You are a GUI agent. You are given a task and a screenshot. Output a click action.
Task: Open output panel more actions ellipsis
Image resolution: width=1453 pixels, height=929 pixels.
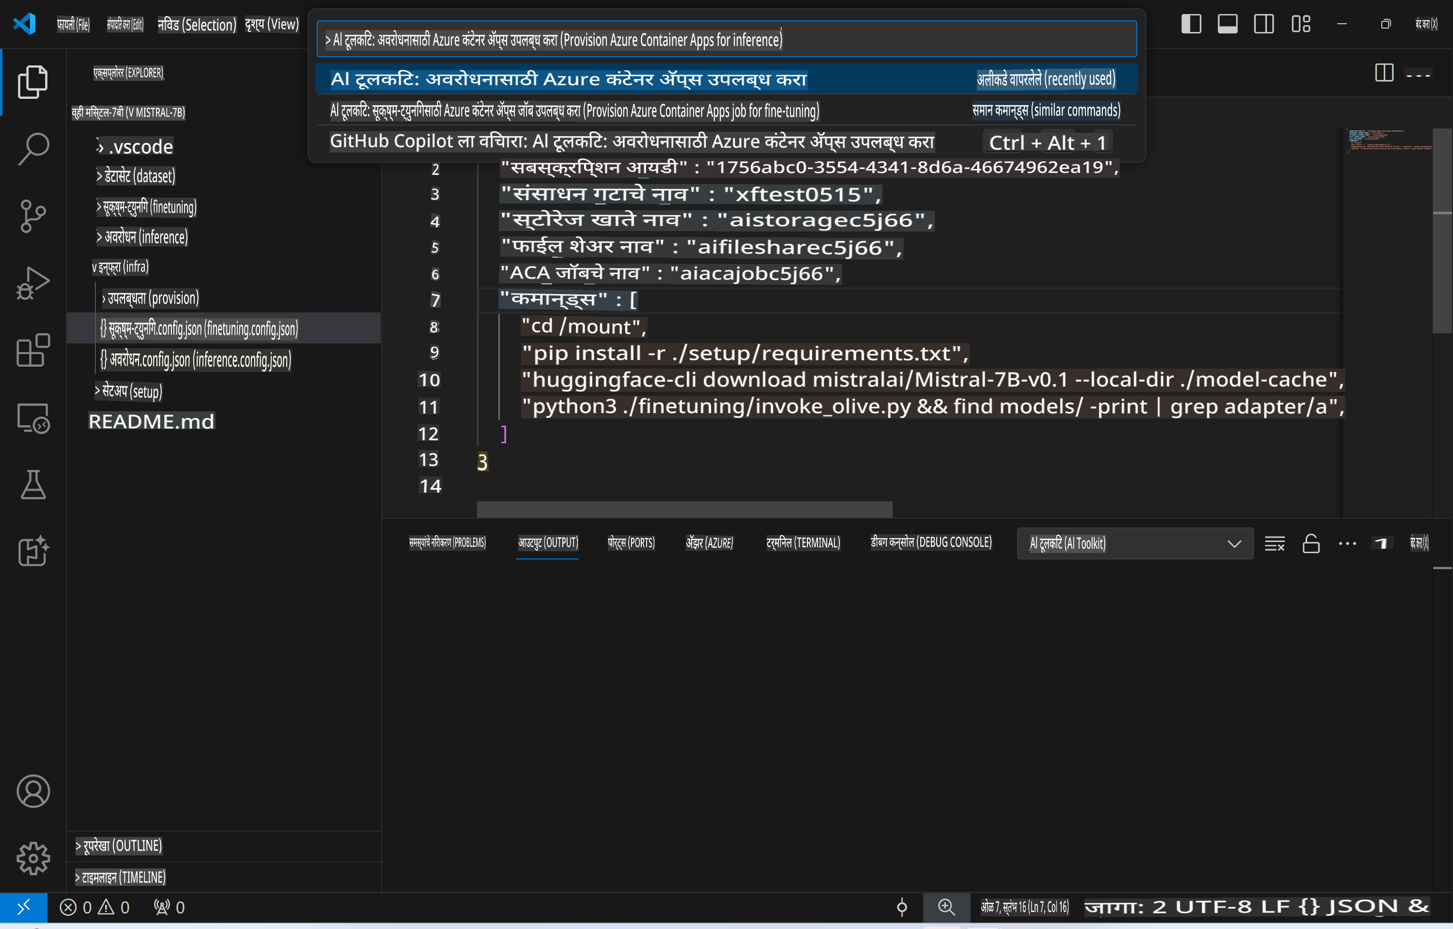(1347, 543)
